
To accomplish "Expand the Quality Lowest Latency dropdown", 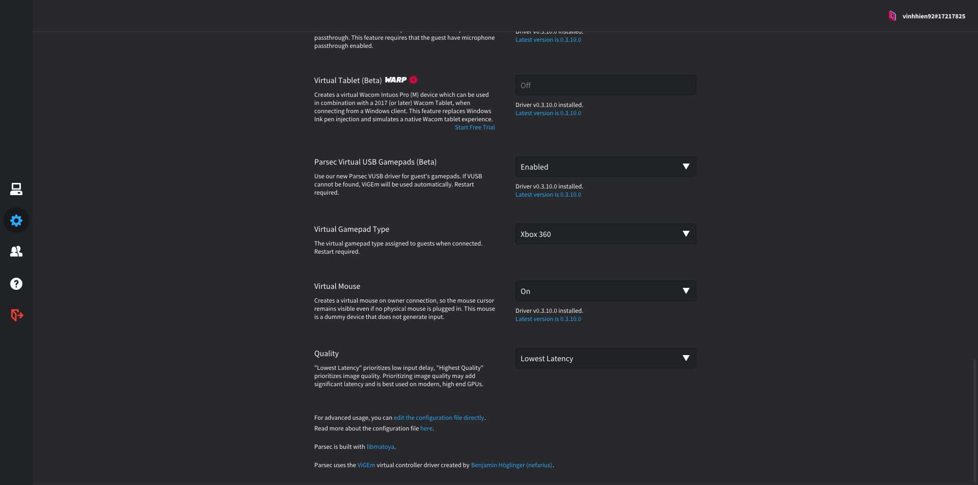I will pyautogui.click(x=605, y=358).
